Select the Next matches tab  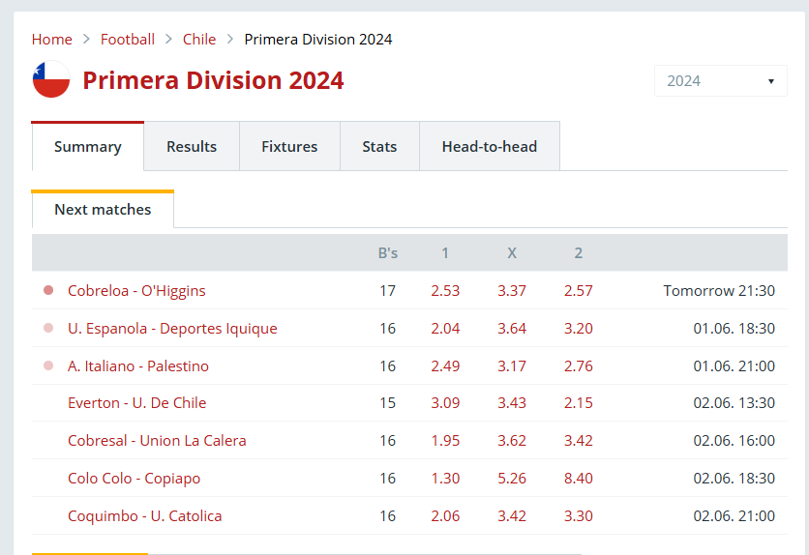pyautogui.click(x=103, y=209)
